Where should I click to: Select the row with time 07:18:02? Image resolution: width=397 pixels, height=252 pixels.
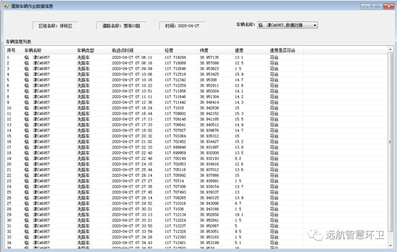(196, 131)
